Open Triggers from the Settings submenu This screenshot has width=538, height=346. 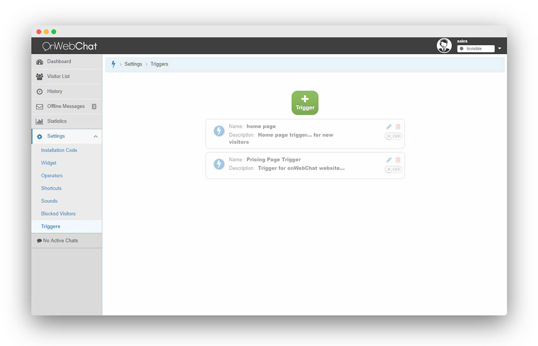[x=50, y=226]
